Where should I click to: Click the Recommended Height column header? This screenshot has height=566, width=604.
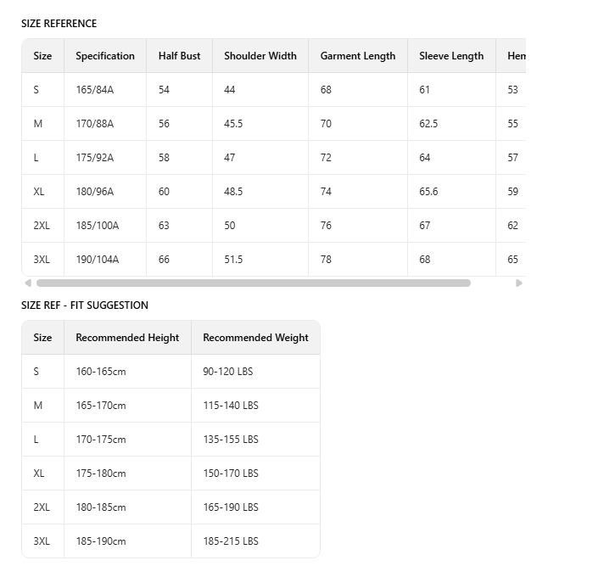(127, 338)
